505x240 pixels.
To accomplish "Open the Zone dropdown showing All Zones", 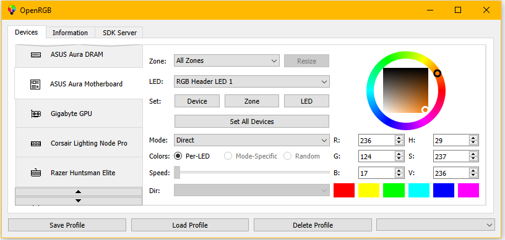I will click(x=227, y=60).
